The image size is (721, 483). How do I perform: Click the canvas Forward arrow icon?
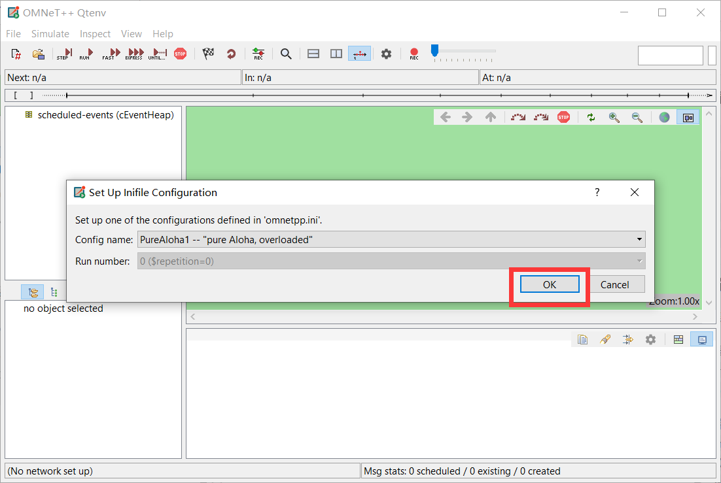[467, 117]
